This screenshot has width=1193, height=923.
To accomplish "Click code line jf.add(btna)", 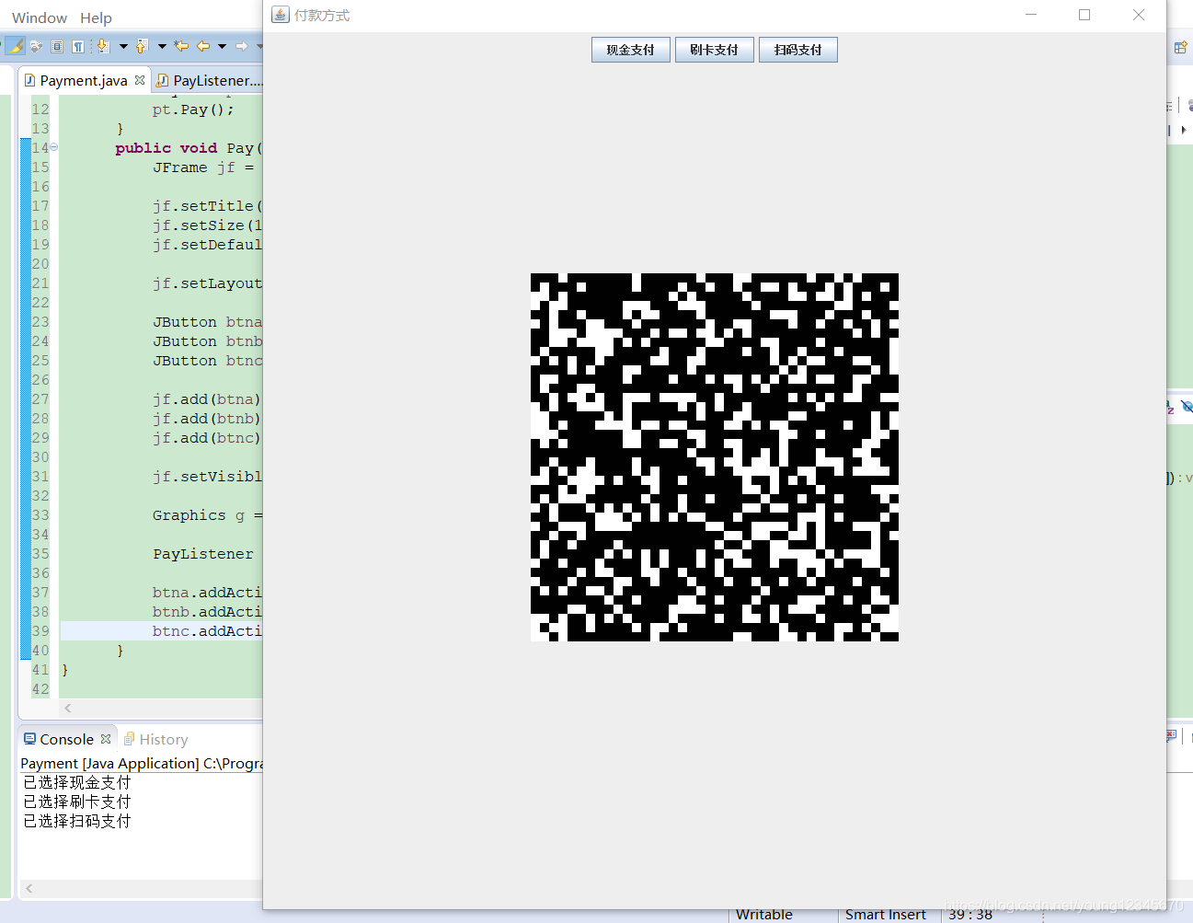I will pyautogui.click(x=207, y=399).
